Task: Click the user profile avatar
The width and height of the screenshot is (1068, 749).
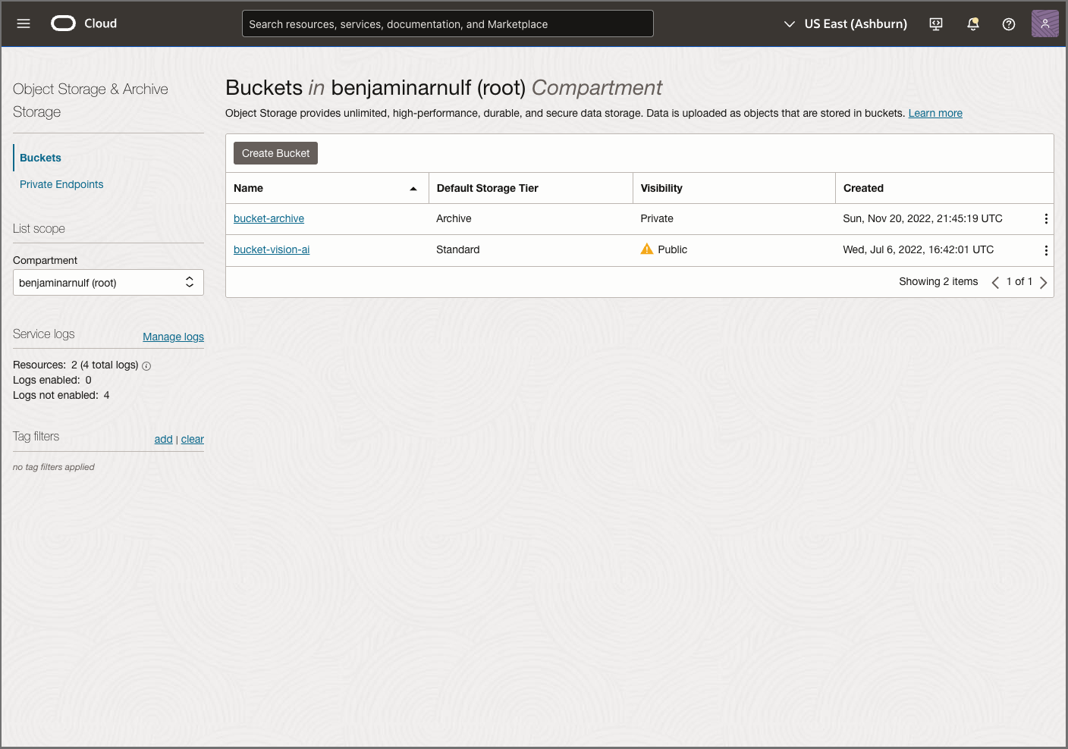Action: (x=1044, y=24)
